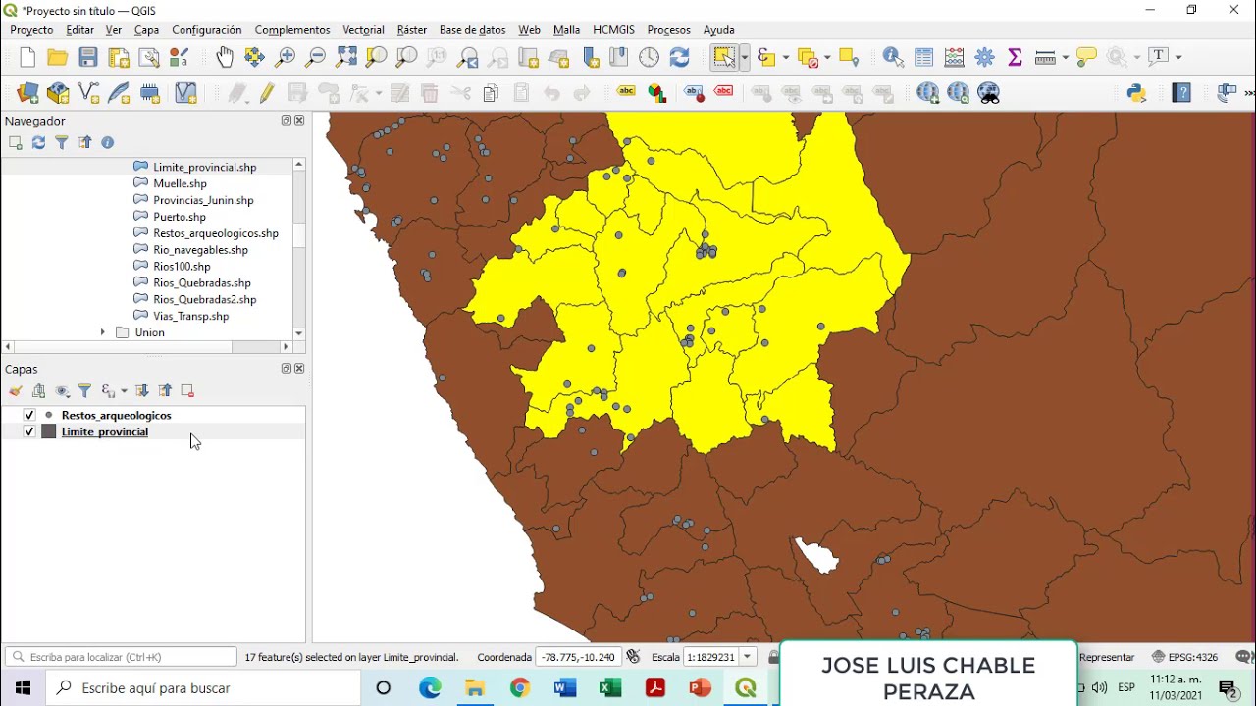Expand the Union folder in Navegador

(x=103, y=332)
